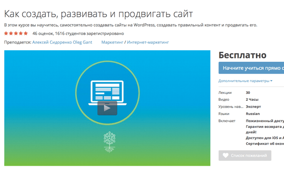Image resolution: width=284 pixels, height=174 pixels.
Task: Click the heart icon on the wishlist button
Action: coord(225,155)
